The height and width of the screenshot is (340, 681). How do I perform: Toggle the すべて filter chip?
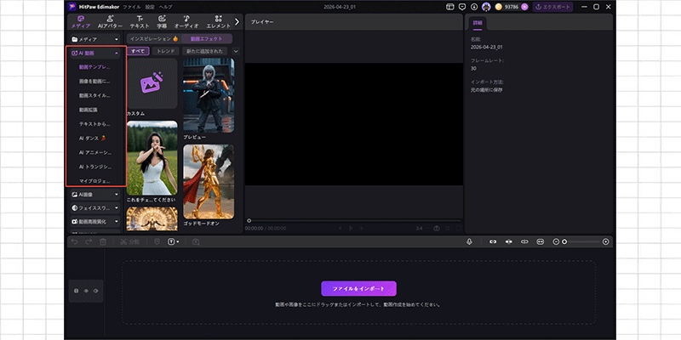point(139,51)
